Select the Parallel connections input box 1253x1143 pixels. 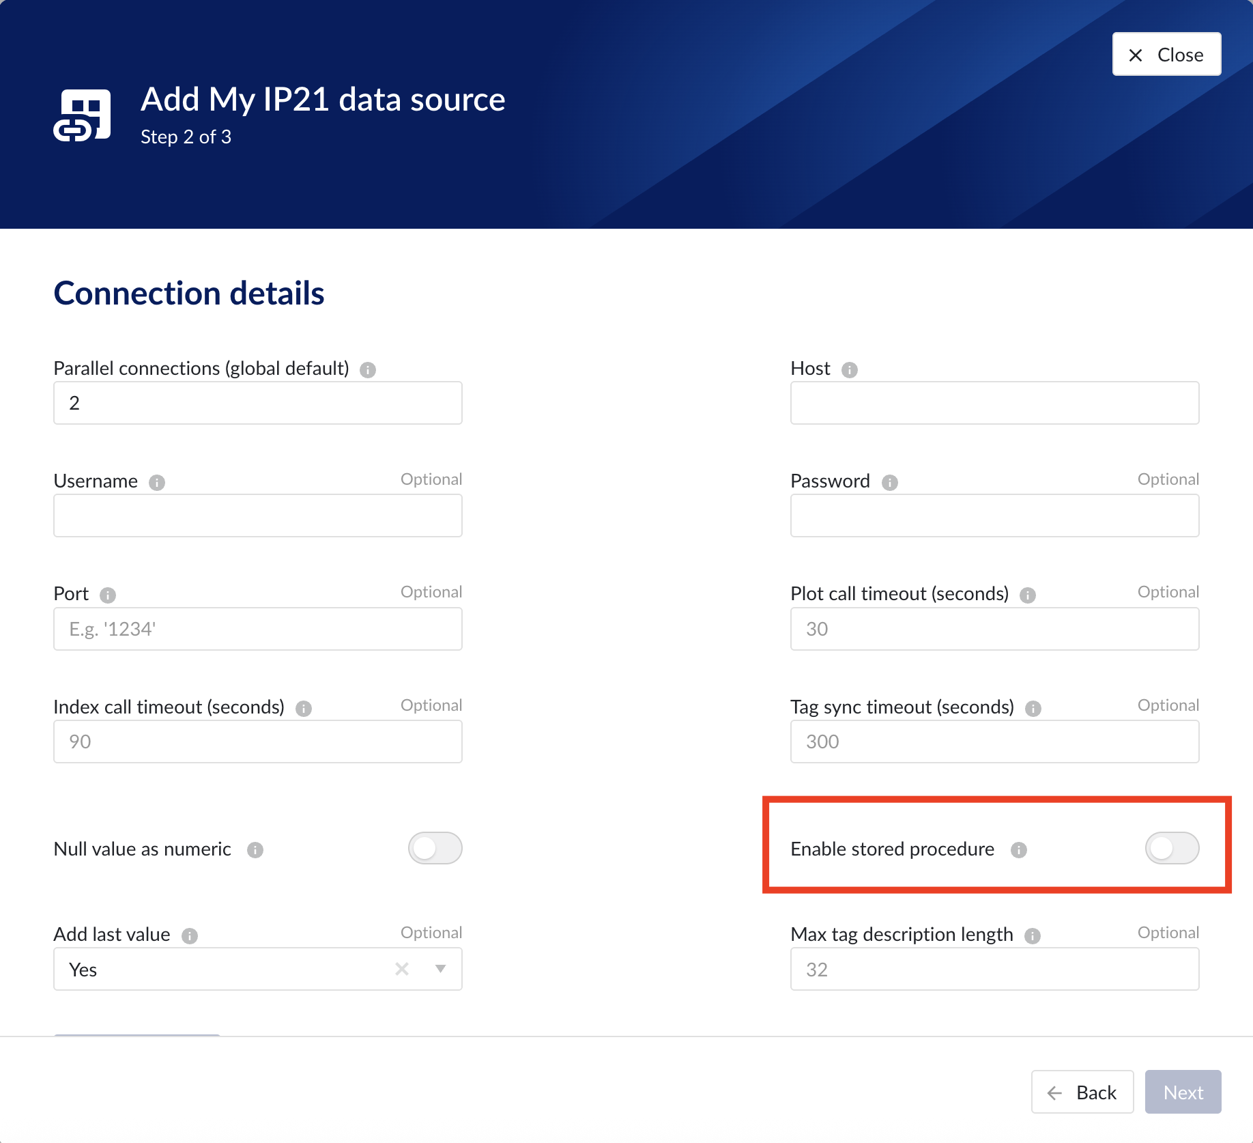click(258, 403)
